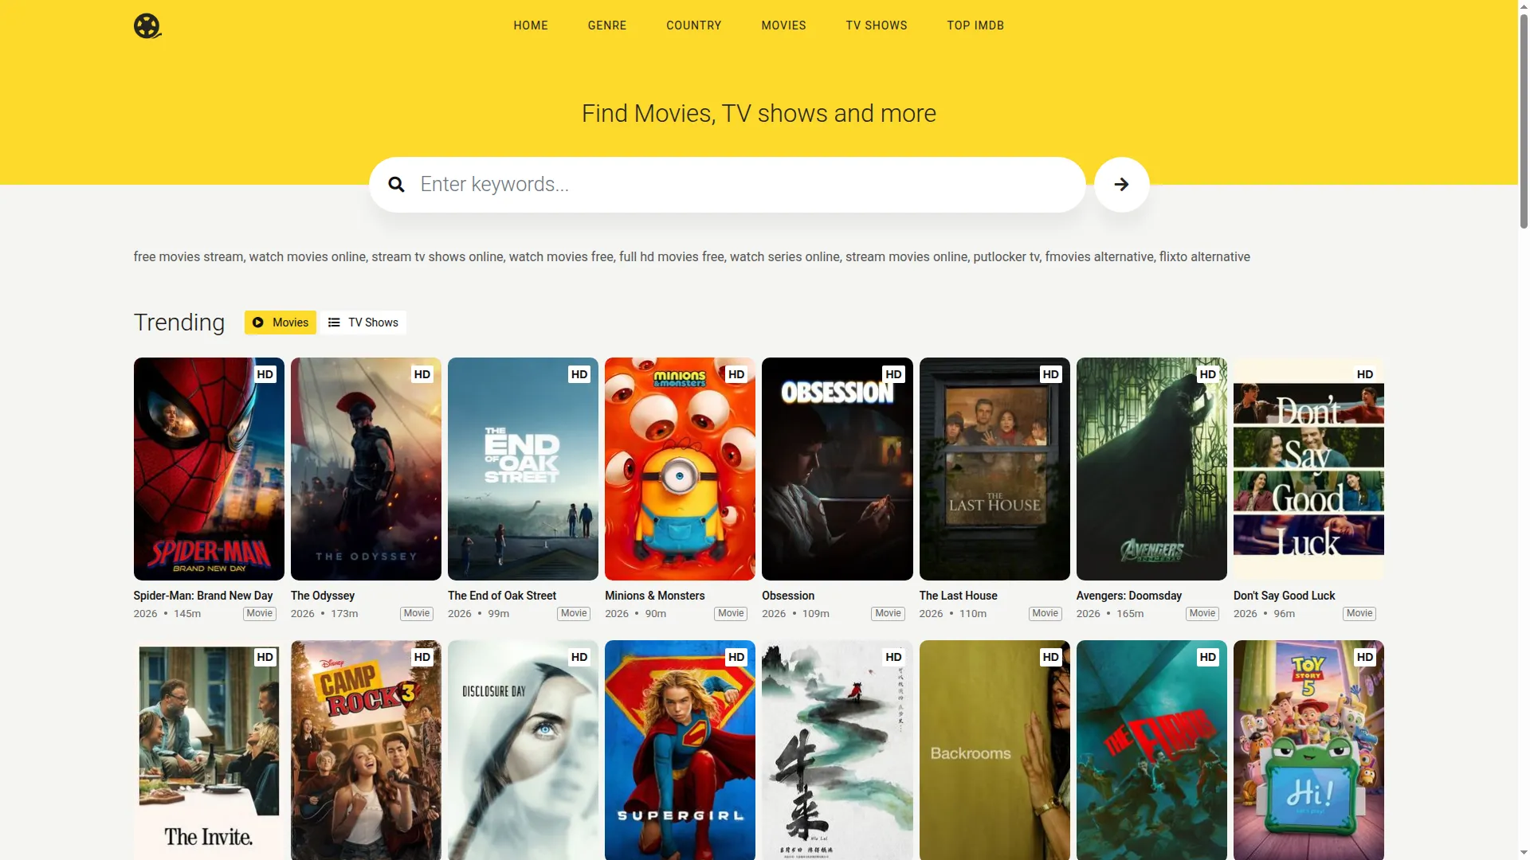Open Avengers: Doomsday poster
Screen dimensions: 1530x860
click(x=1151, y=469)
